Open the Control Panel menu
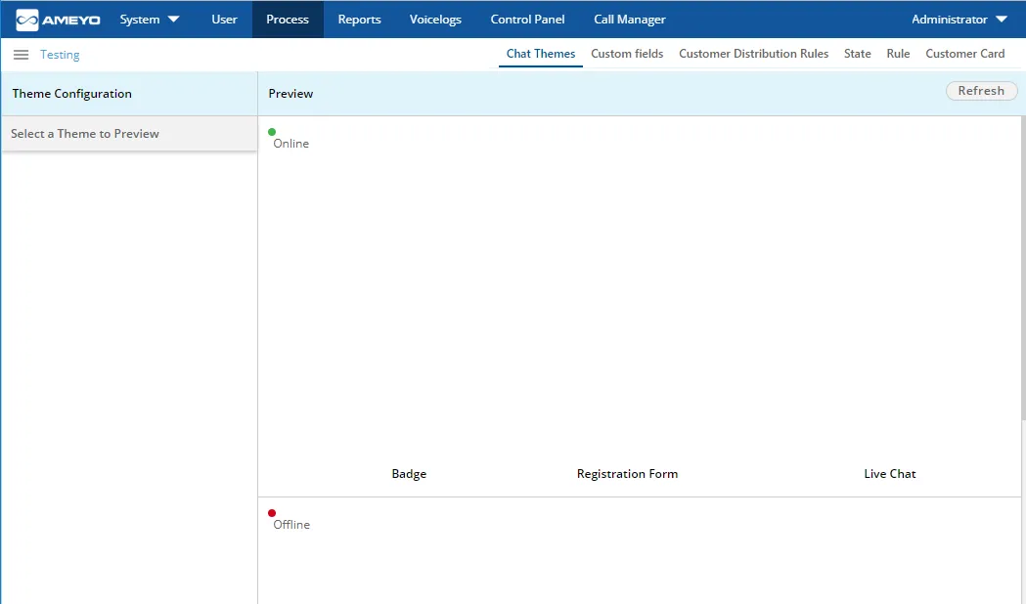Viewport: 1026px width, 604px height. click(527, 20)
